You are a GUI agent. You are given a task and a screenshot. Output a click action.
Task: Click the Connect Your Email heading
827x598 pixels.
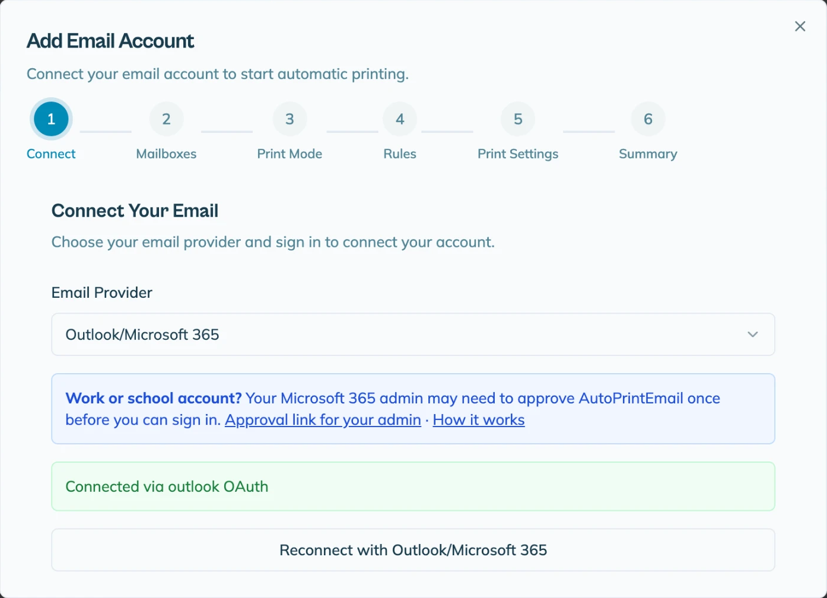[135, 211]
